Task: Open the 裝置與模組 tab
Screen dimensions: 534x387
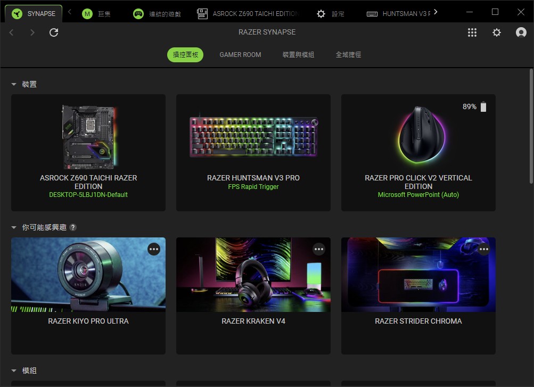Action: click(x=298, y=55)
